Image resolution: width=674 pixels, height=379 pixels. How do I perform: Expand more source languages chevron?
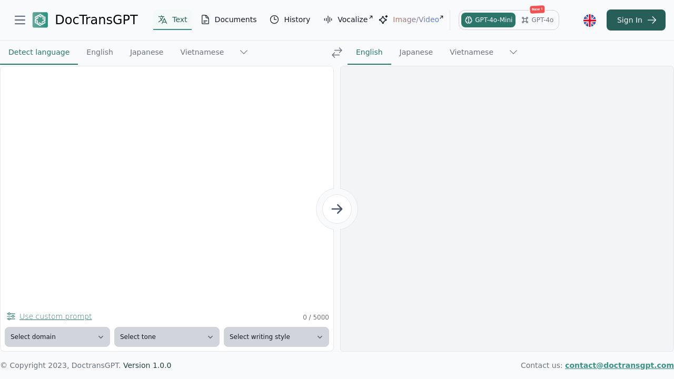pos(243,52)
